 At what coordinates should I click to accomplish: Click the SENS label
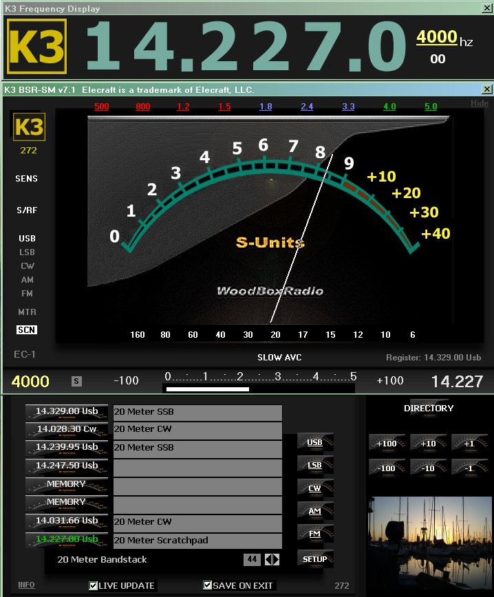point(26,179)
